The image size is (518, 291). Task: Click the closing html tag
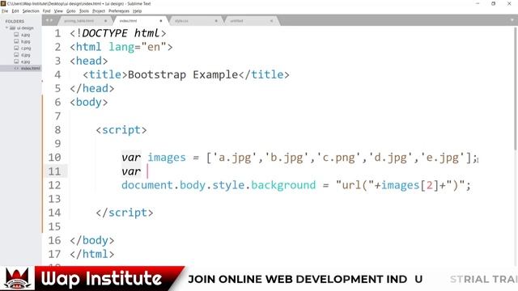[92, 254]
